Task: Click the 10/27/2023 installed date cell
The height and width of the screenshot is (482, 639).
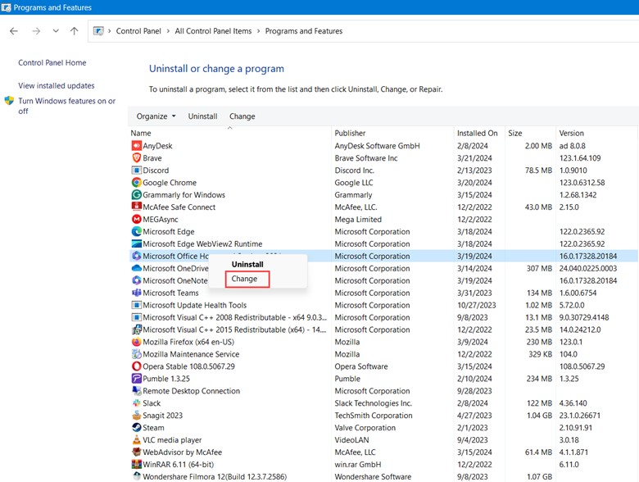Action: [477, 305]
